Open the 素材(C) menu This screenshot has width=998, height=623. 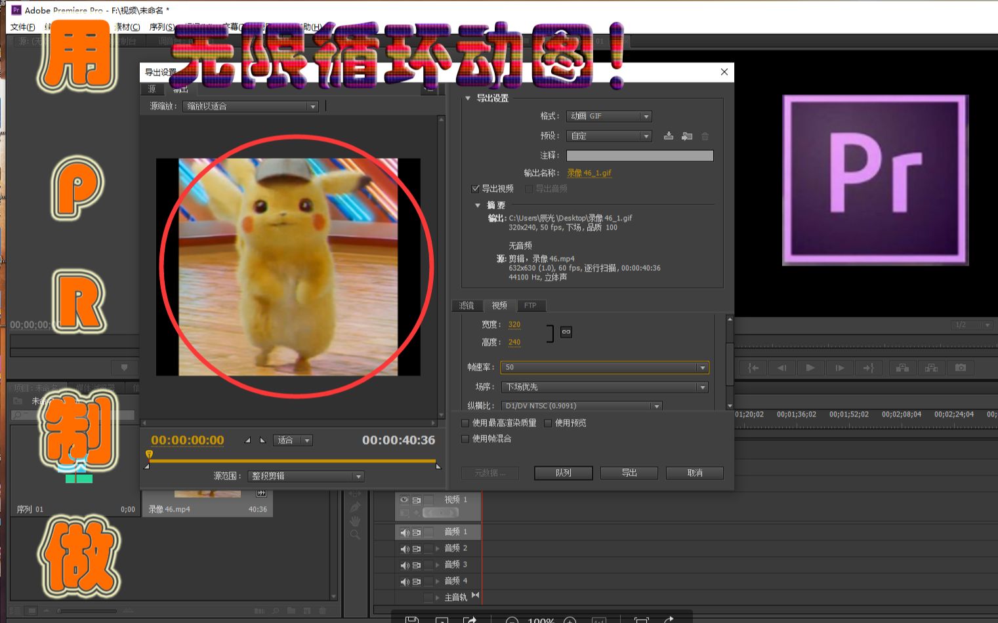(x=127, y=27)
